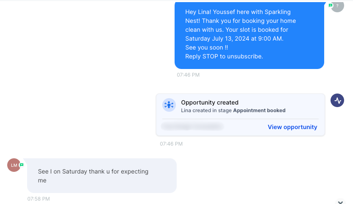Click the gray question-mark sender avatar
Viewport: 353px width, 204px height.
click(x=337, y=6)
